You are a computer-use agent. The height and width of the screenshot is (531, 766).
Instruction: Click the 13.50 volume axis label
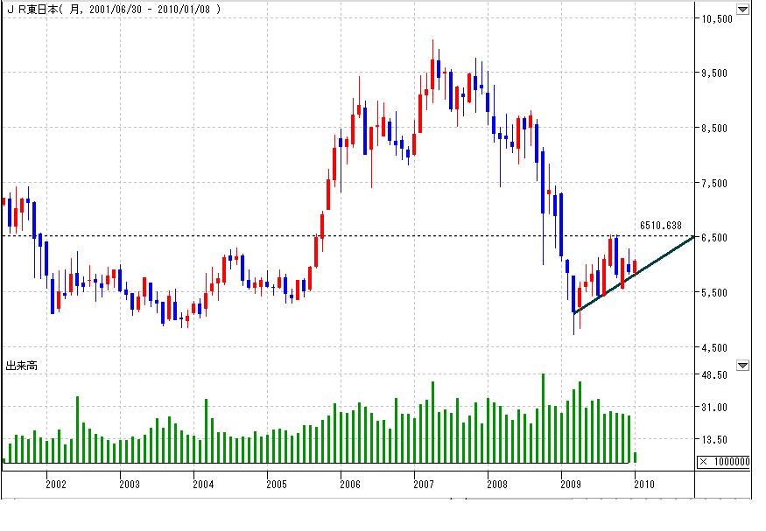pos(714,439)
